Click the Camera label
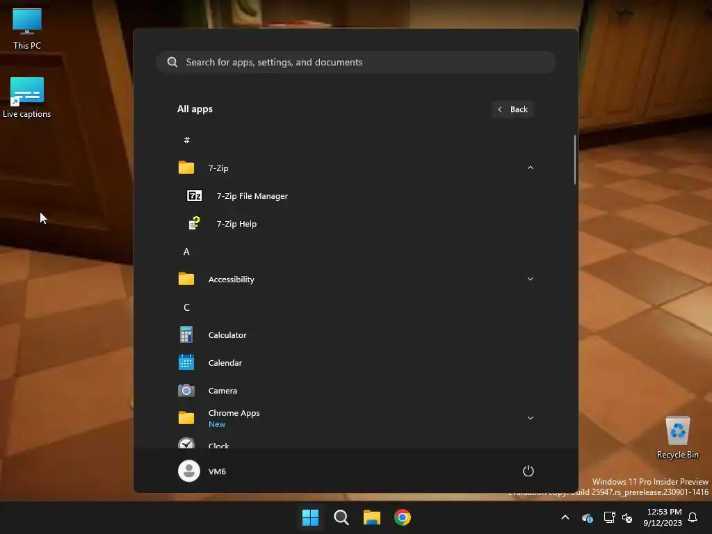 coord(222,391)
